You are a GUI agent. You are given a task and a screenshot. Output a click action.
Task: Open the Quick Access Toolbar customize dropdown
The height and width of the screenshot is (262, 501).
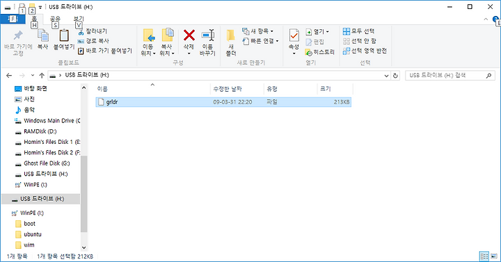point(40,7)
